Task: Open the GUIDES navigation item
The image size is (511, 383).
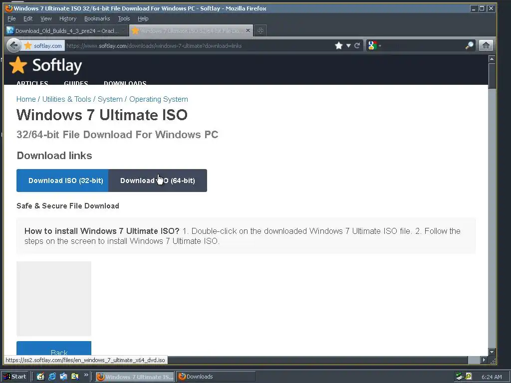Action: (76, 83)
